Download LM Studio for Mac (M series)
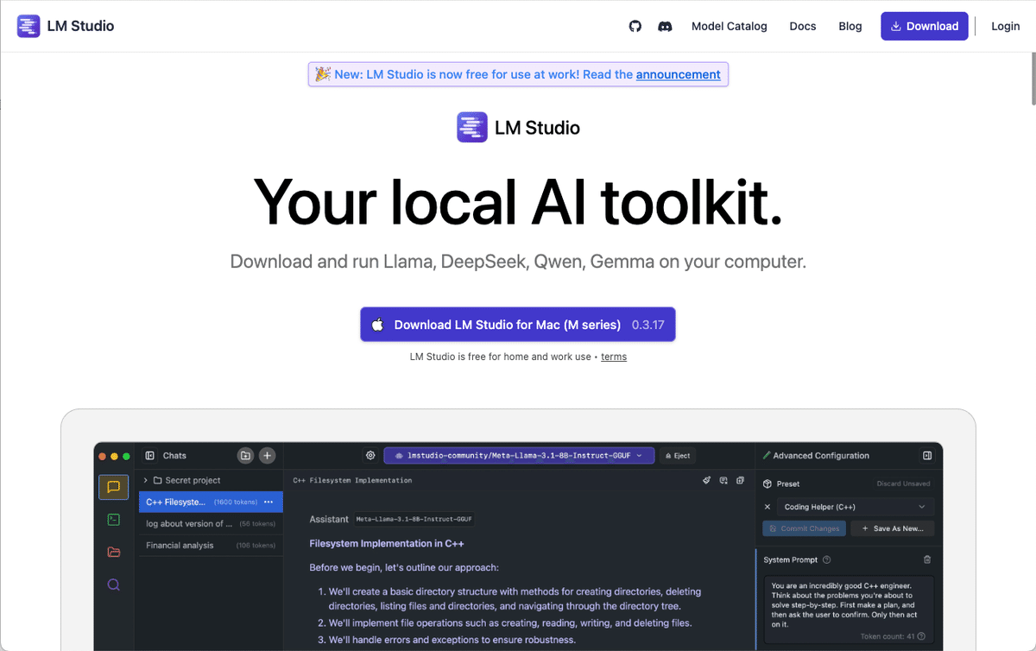Screen dimensions: 1036x651 tap(517, 324)
